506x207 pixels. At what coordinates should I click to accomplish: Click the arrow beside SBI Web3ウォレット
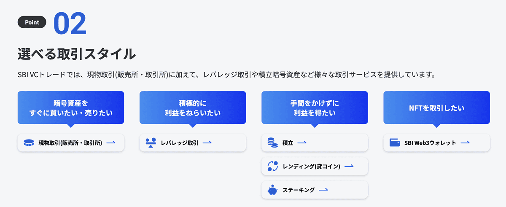point(465,142)
